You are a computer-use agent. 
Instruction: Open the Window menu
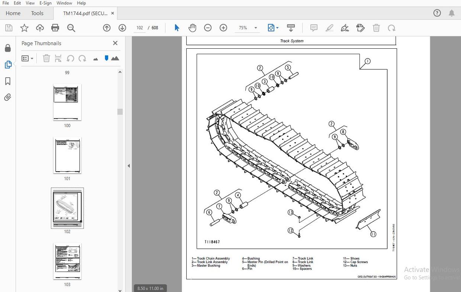pos(64,3)
